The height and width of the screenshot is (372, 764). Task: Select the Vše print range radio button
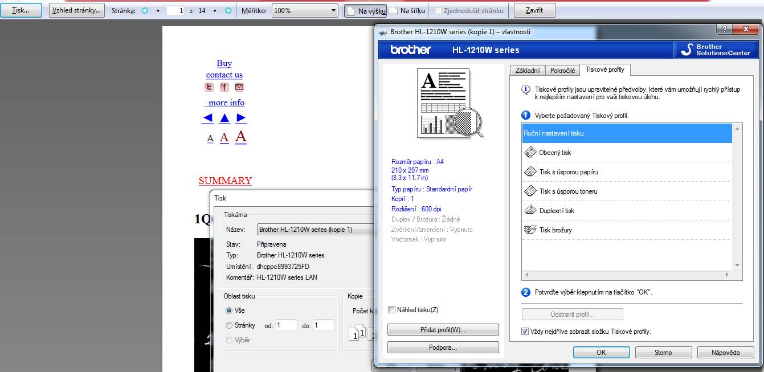point(229,310)
